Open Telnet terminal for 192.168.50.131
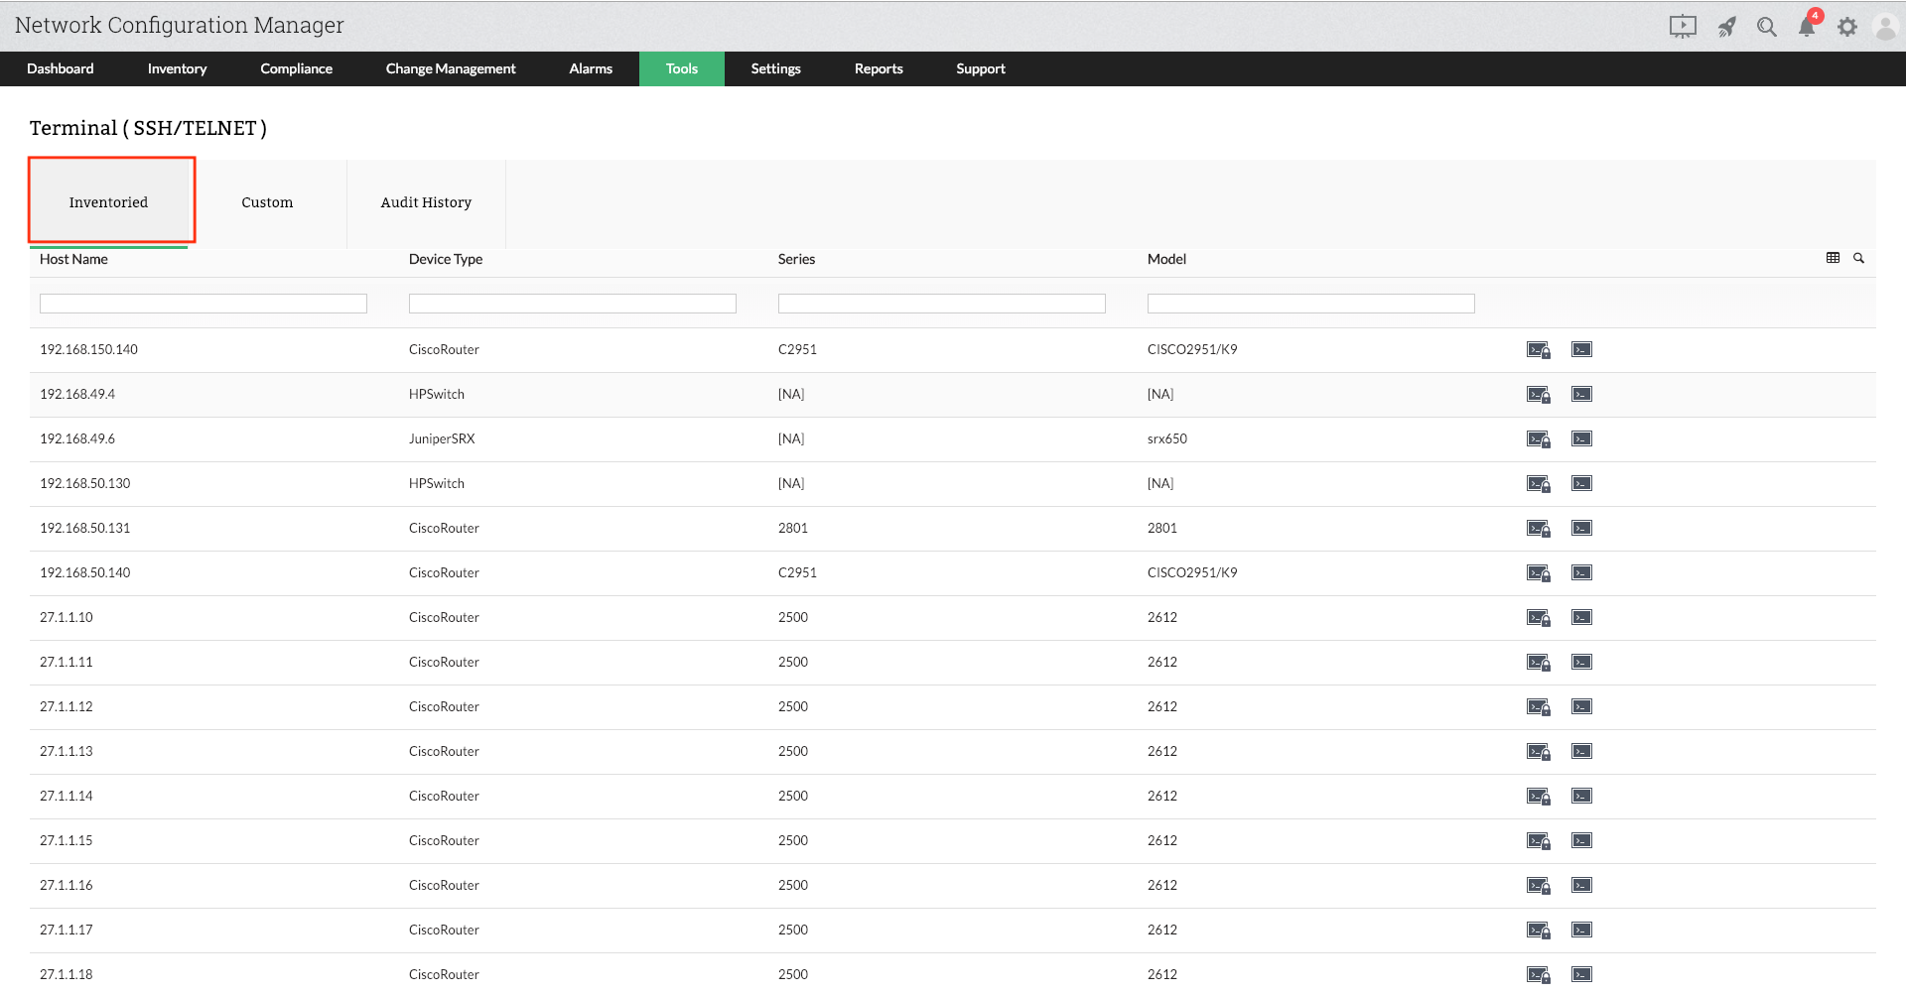 [1580, 528]
